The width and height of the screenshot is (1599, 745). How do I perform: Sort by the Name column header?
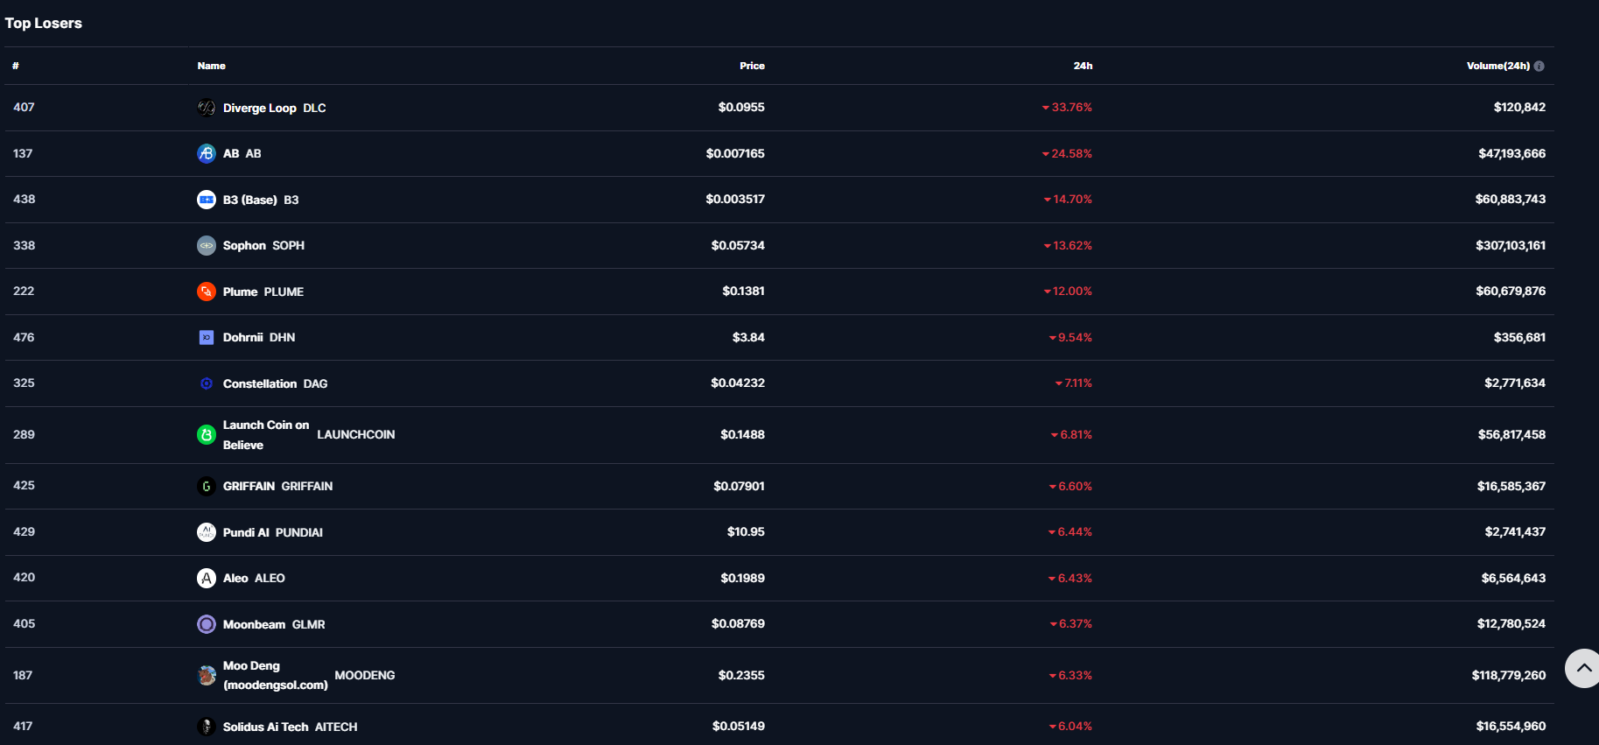tap(211, 66)
